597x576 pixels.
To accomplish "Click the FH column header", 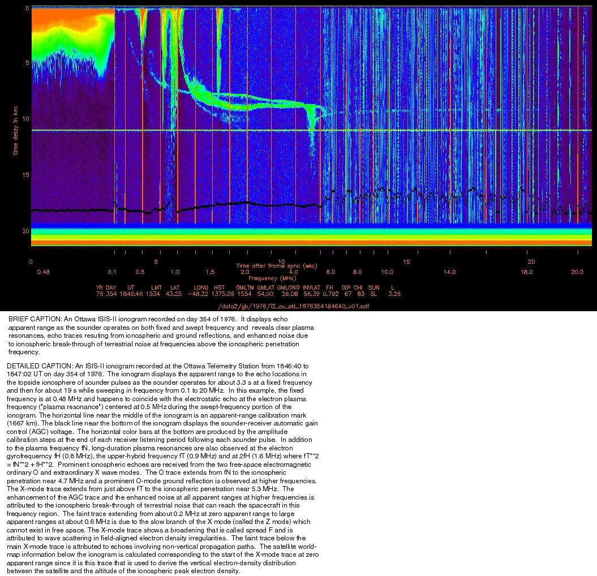I will tap(329, 287).
